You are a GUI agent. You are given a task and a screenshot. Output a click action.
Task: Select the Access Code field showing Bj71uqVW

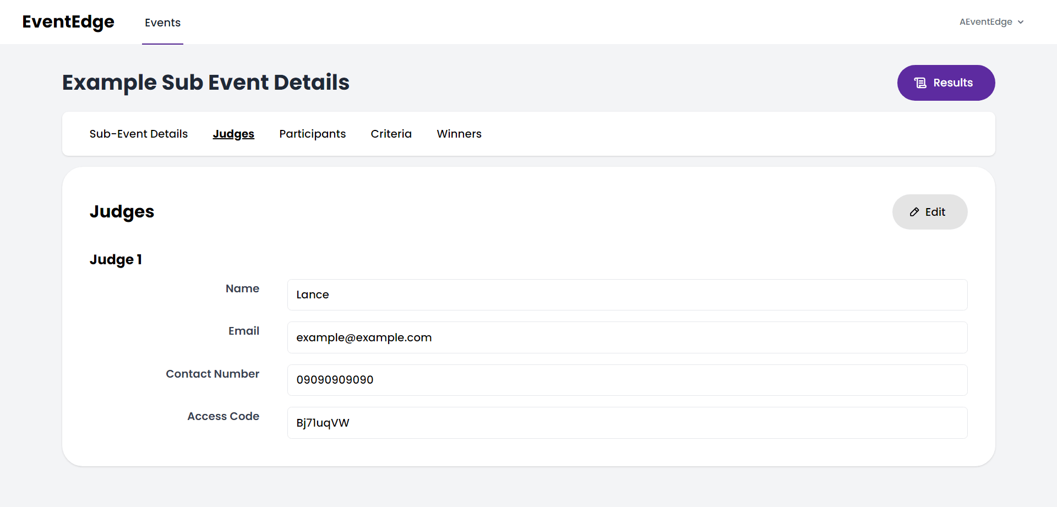tap(627, 422)
